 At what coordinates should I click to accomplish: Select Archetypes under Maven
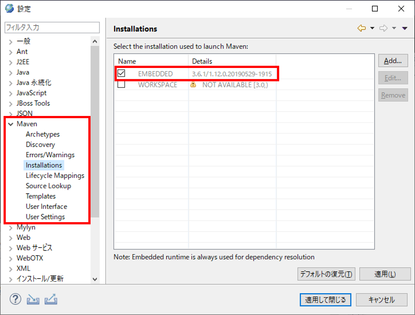pos(43,134)
